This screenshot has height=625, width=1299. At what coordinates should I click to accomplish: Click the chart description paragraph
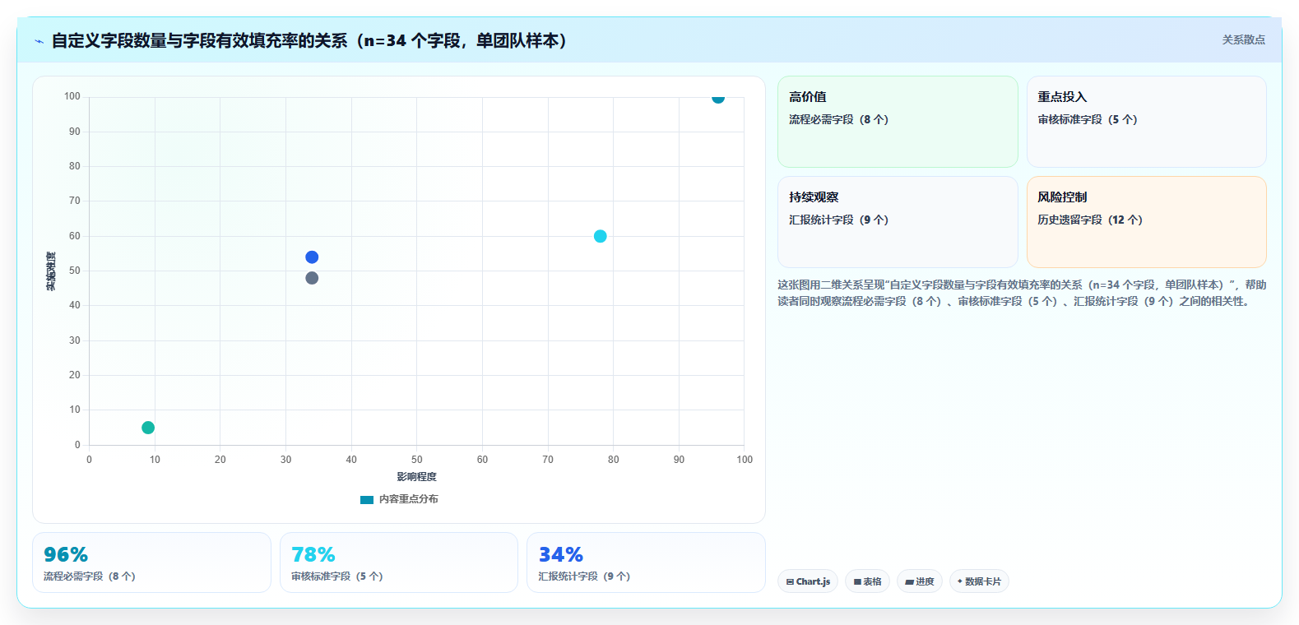coord(1022,293)
